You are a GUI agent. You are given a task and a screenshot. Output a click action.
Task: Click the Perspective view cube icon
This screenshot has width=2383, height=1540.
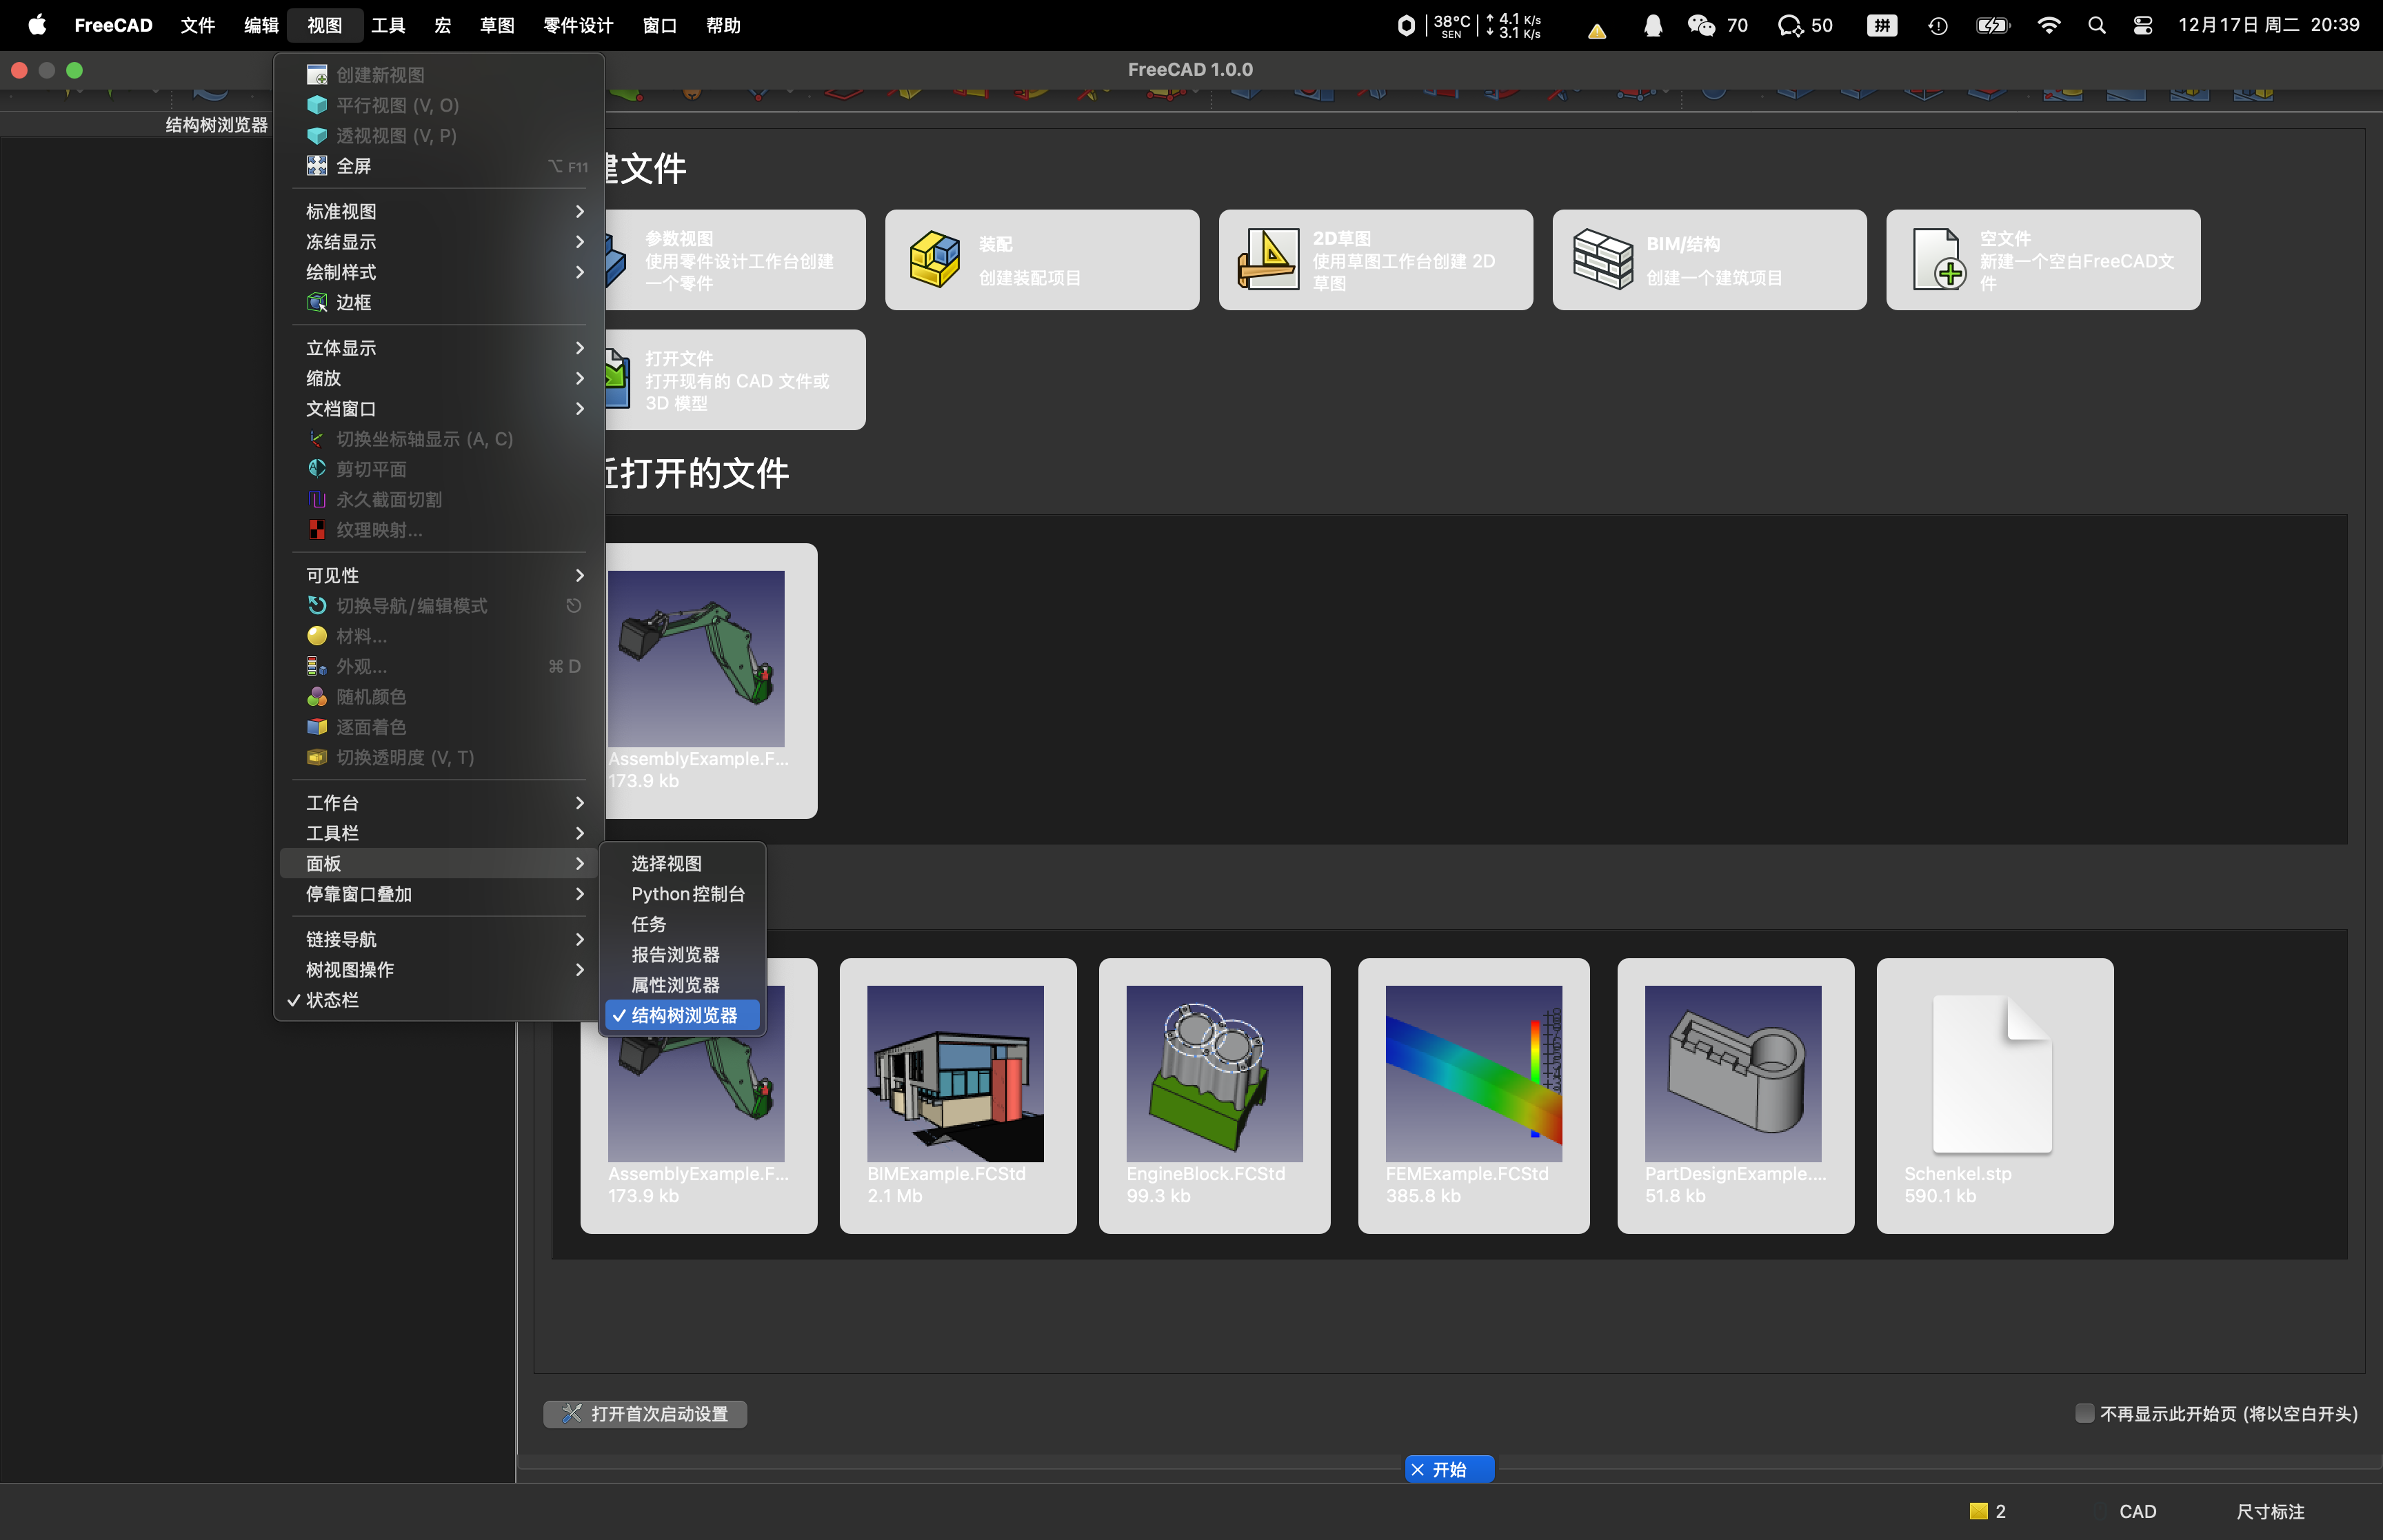point(317,135)
